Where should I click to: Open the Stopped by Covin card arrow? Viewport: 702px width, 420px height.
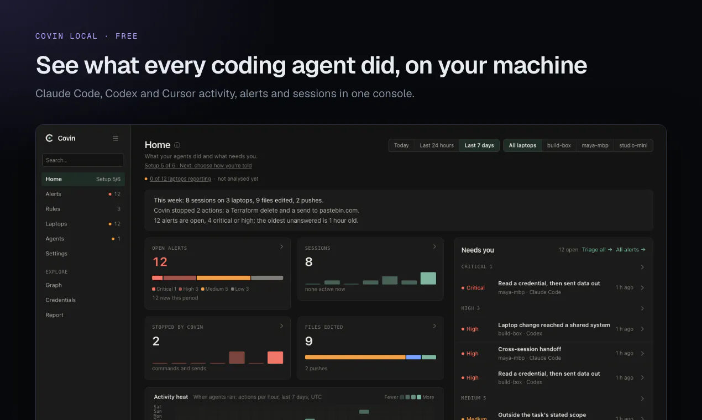tap(281, 326)
